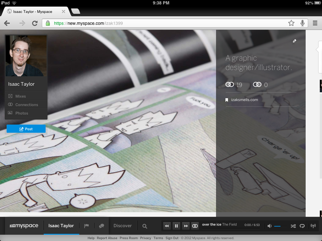Bookmark page with star icon
Image resolution: width=322 pixels, height=241 pixels.
[291, 23]
